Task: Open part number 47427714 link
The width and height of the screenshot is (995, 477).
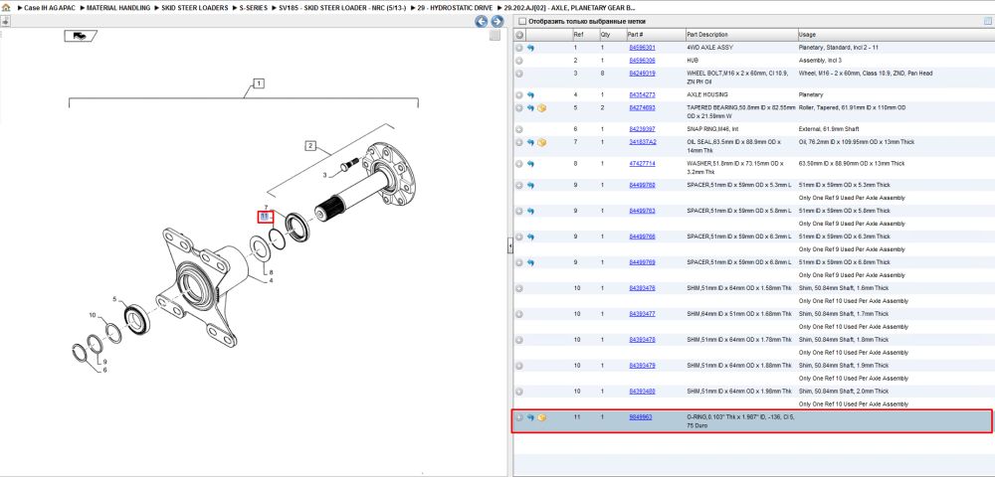Action: pos(642,164)
